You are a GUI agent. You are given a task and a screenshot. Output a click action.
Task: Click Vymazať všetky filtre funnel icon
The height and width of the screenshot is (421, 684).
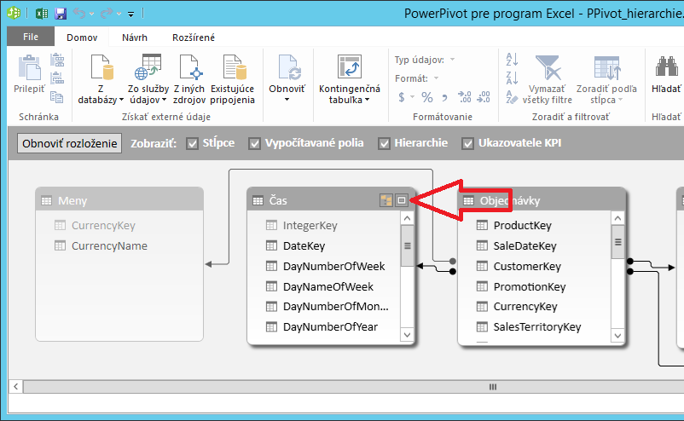[548, 67]
